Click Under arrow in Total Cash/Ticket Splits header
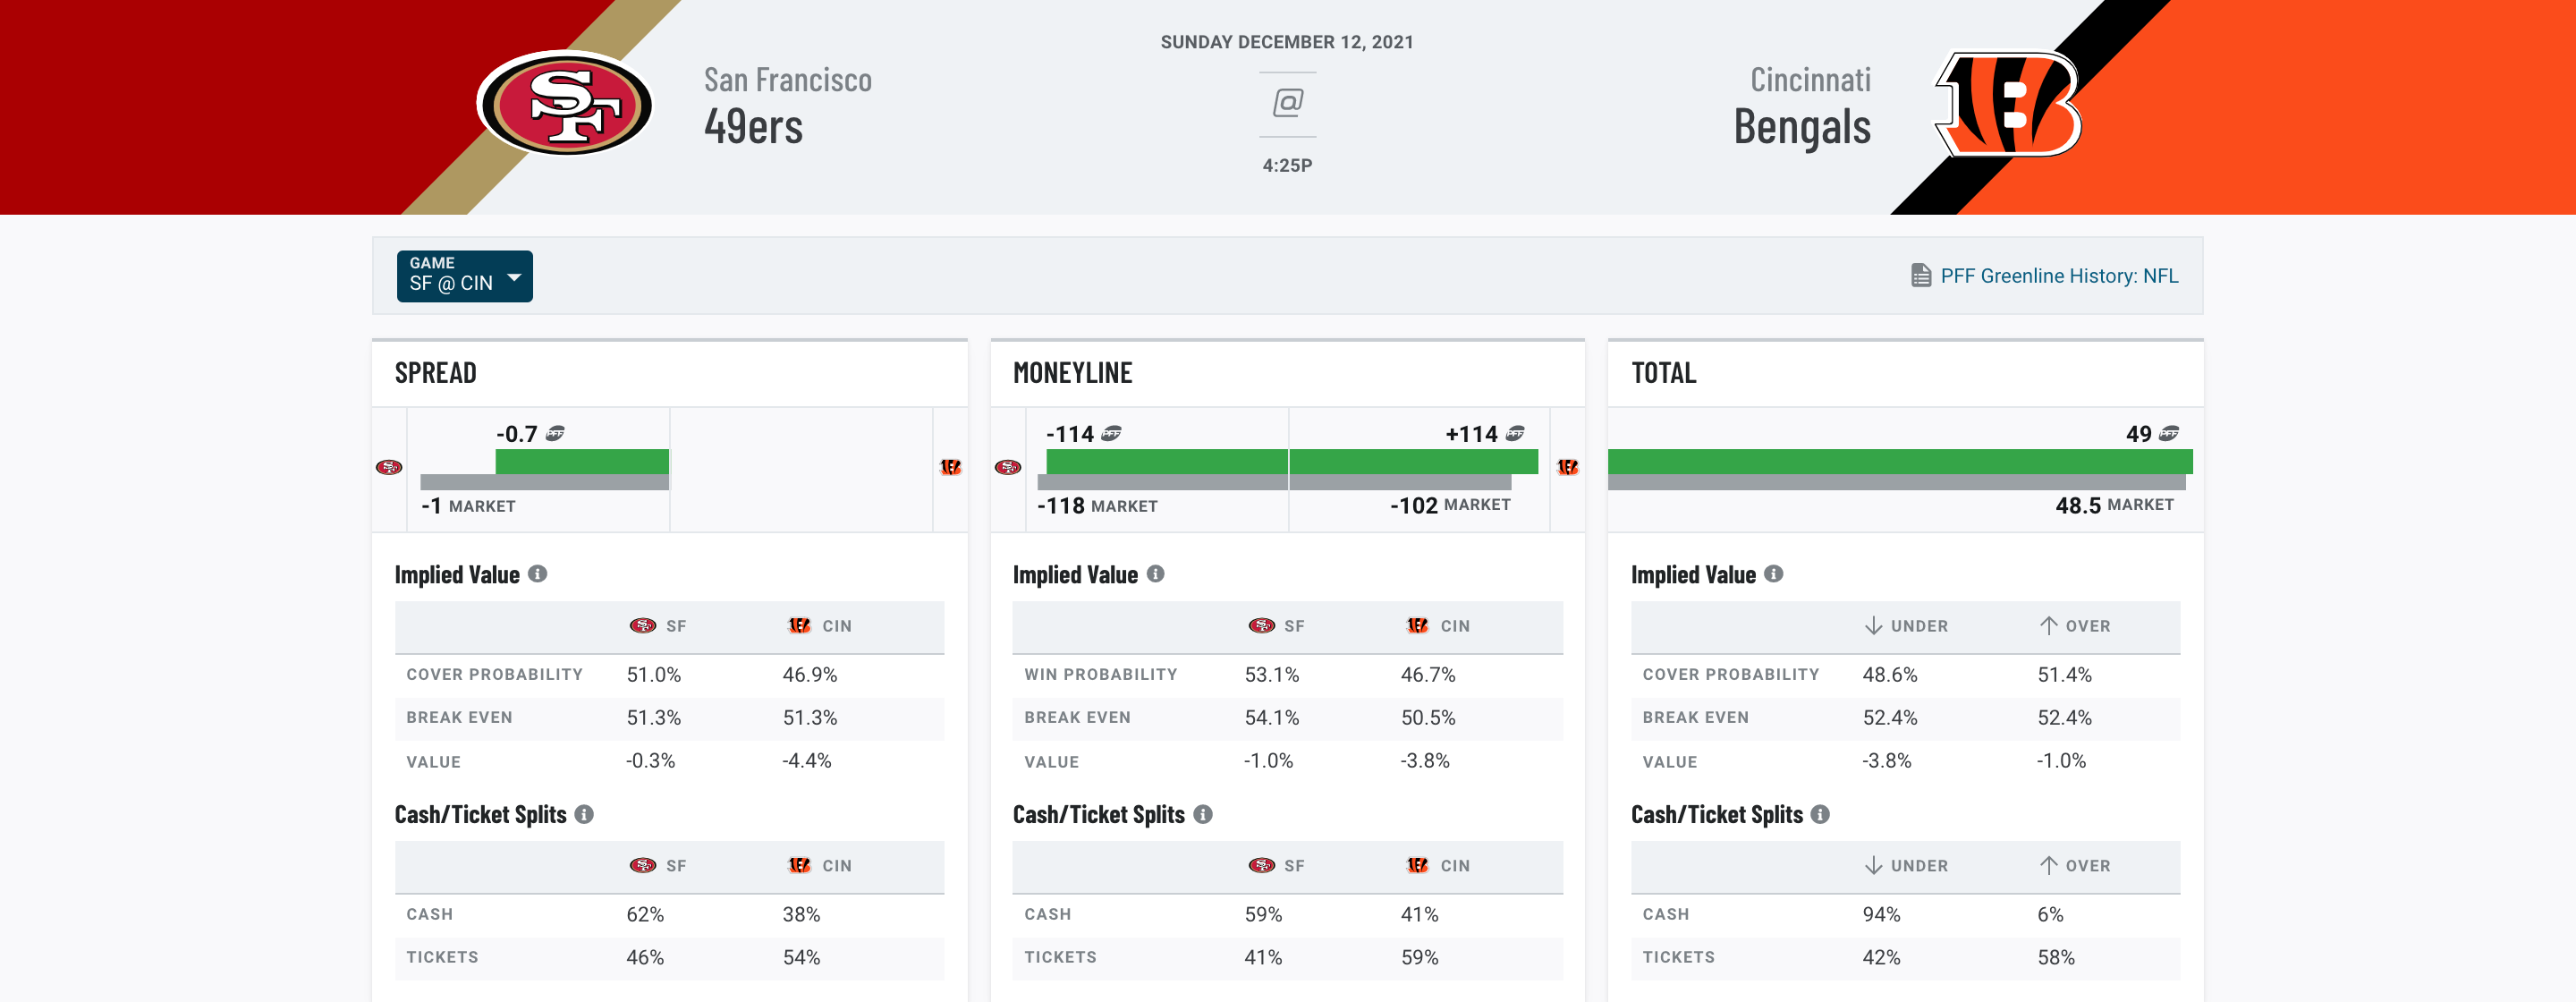Screen dimensions: 2576x1002 tap(1874, 866)
